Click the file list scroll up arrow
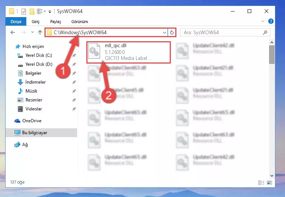This screenshot has width=285, height=197. pos(272,42)
